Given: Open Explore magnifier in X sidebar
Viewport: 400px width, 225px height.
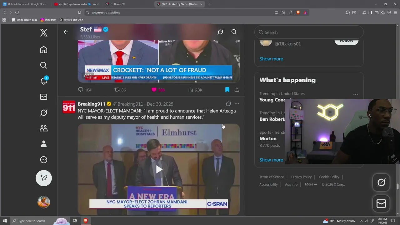Looking at the screenshot, I should tap(44, 65).
